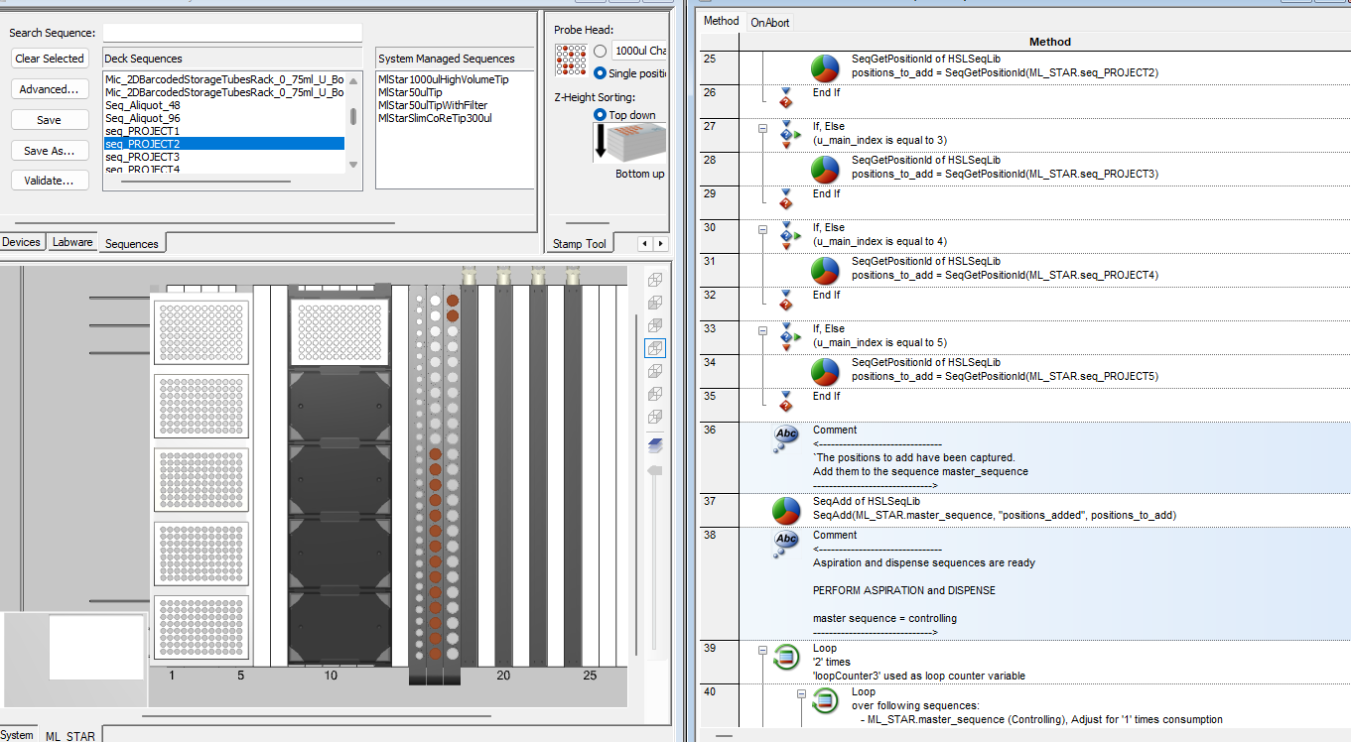
Task: Switch to the Labware tab
Action: (72, 242)
